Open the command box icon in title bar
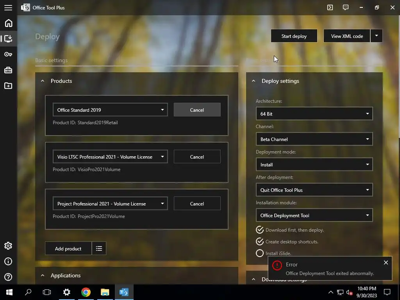 pos(330,7)
